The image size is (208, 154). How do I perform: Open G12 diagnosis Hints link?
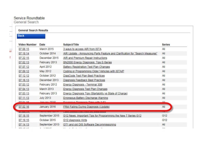(76, 120)
